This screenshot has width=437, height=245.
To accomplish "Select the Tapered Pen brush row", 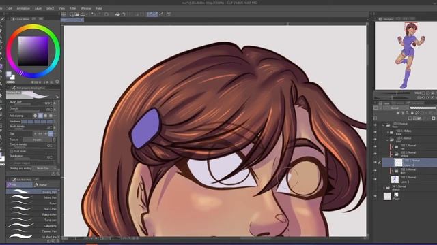I will coord(33,231).
